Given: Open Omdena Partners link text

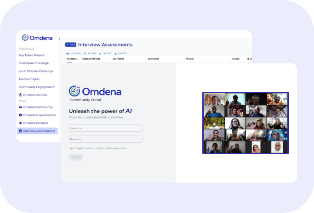Looking at the screenshot, I should [x=36, y=123].
